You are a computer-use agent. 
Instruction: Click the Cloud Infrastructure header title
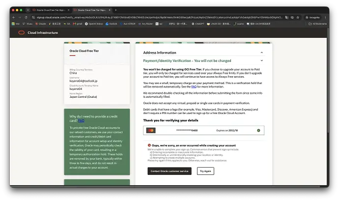coord(43,32)
